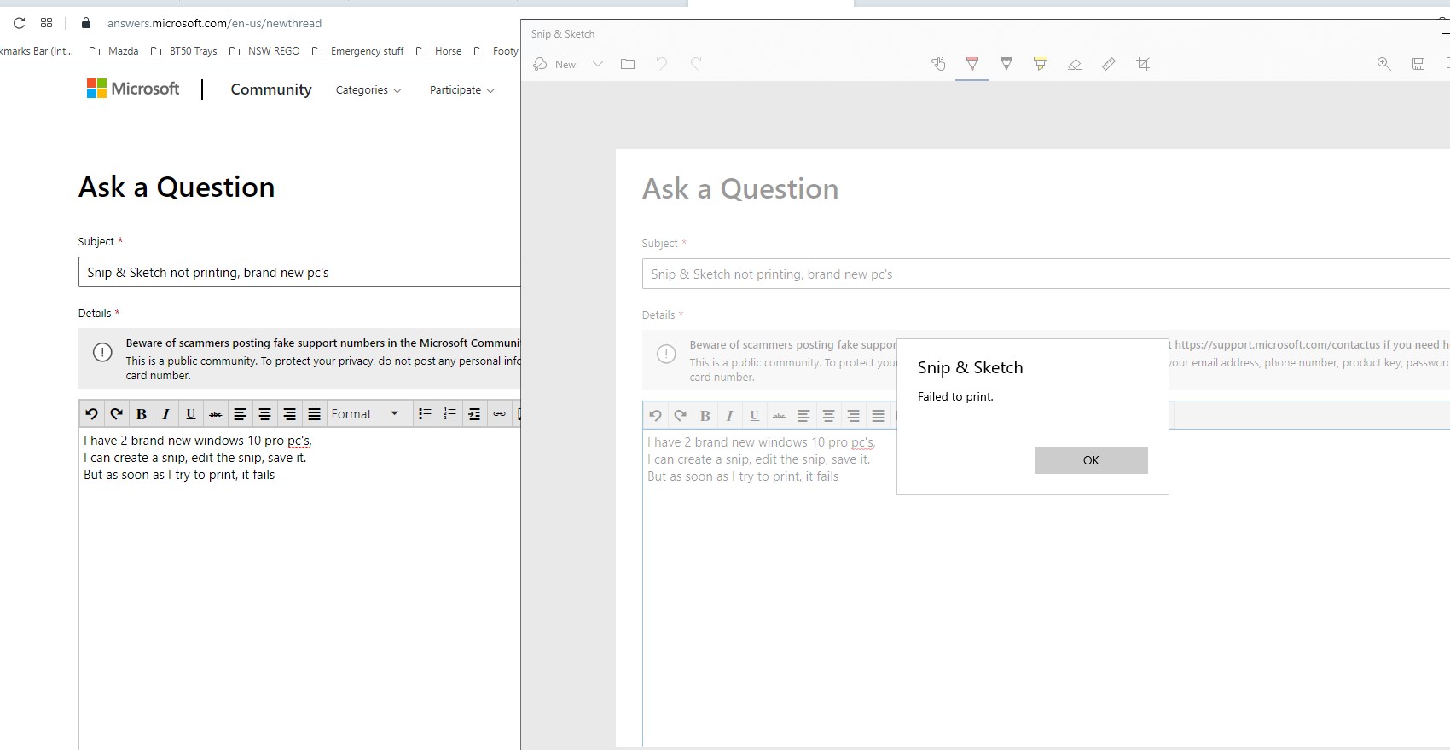1450x750 pixels.
Task: Click Undo arrow in Snip & Sketch toolbar
Action: click(x=662, y=64)
